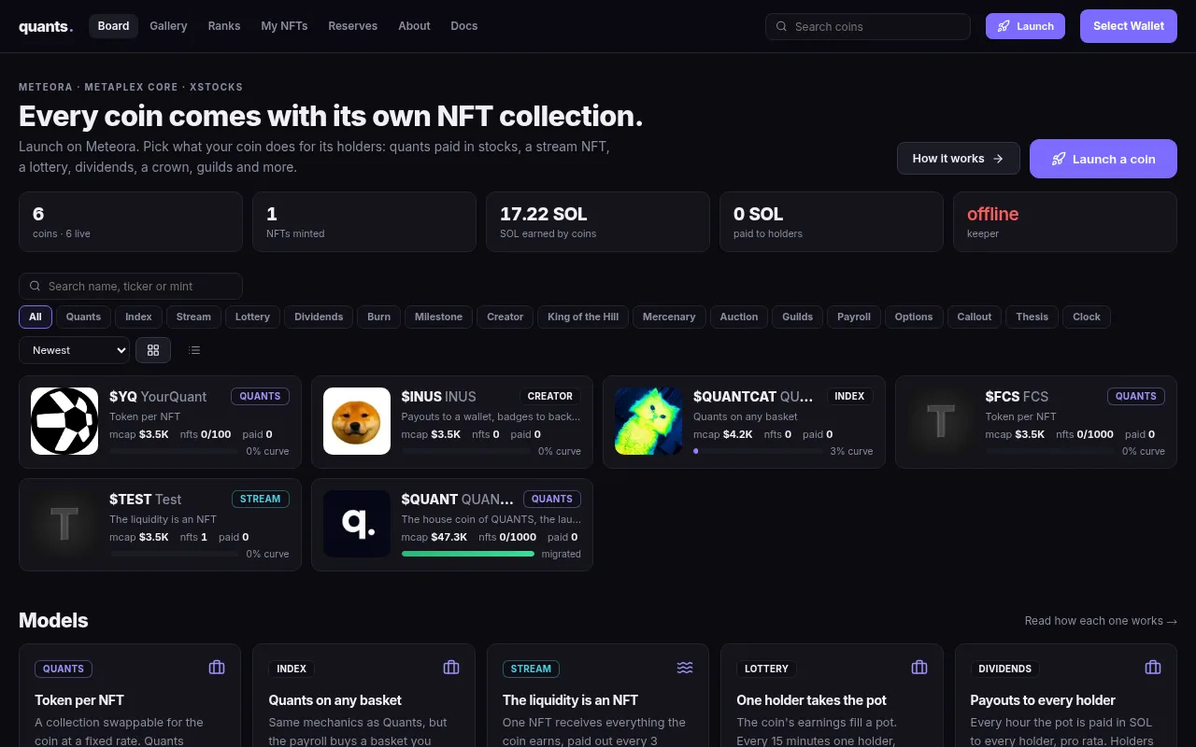
Task: Focus Search name, ticker or mint field
Action: point(131,286)
